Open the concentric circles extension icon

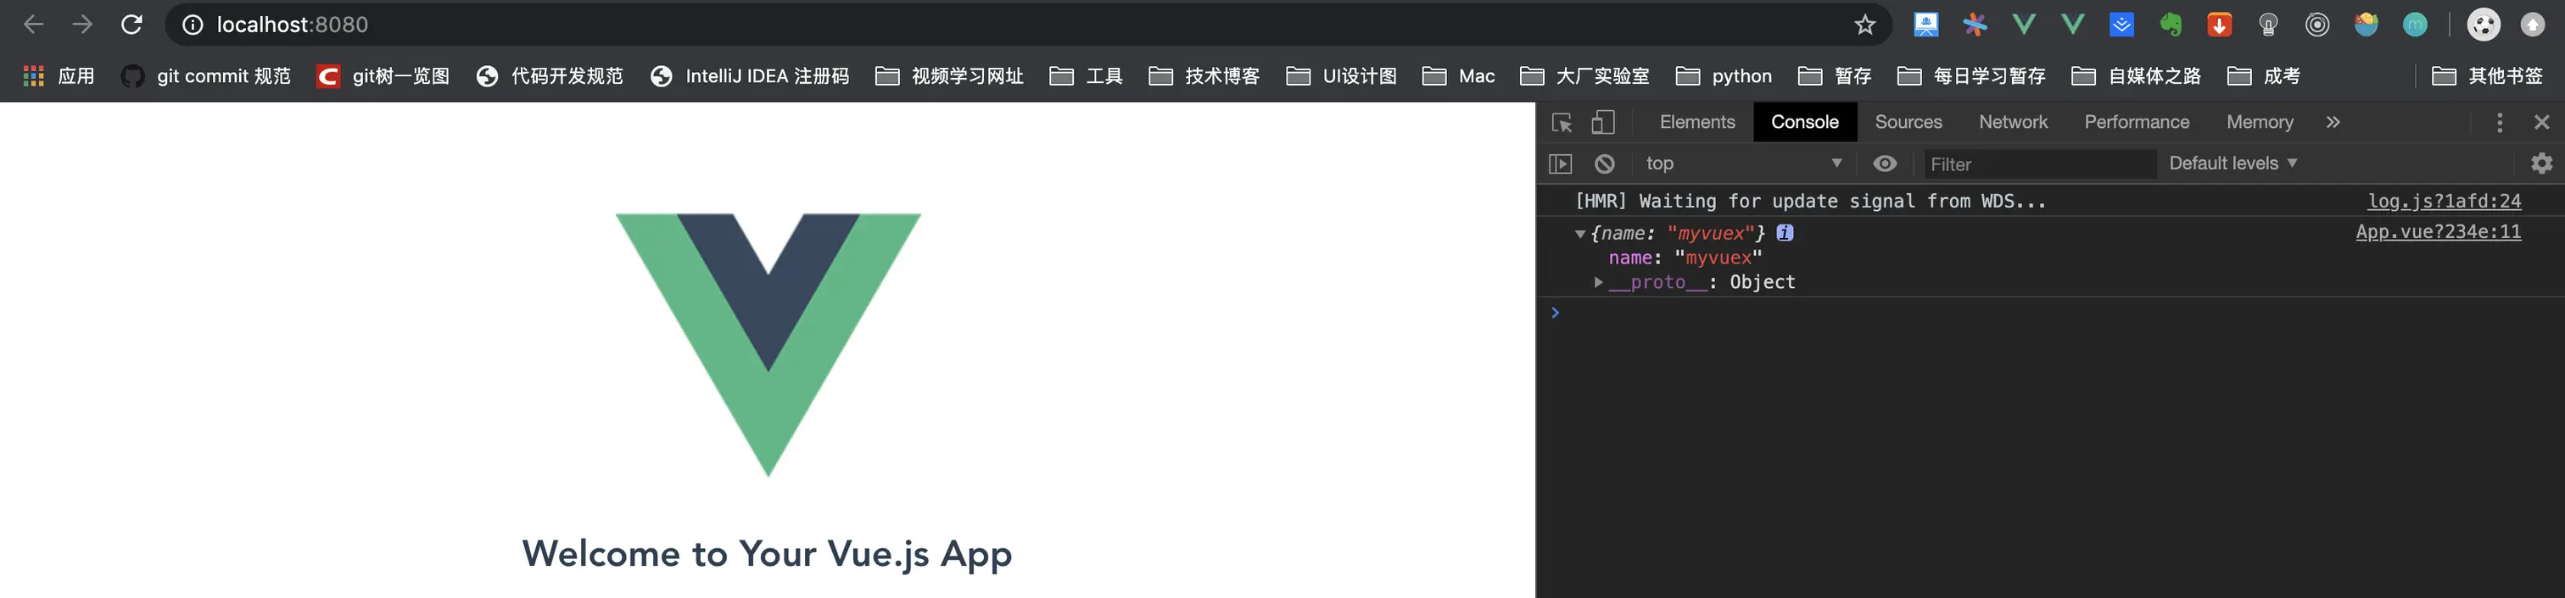click(2317, 25)
